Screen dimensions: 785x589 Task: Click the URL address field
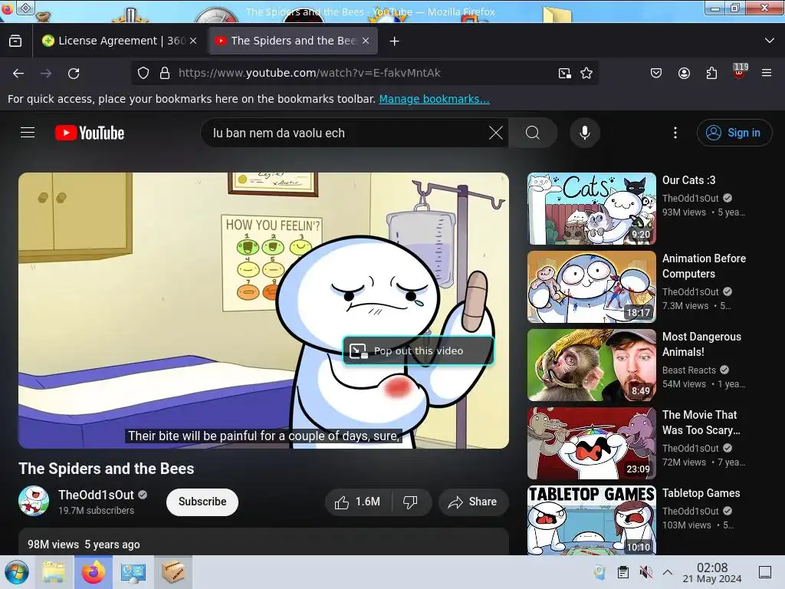click(x=364, y=73)
